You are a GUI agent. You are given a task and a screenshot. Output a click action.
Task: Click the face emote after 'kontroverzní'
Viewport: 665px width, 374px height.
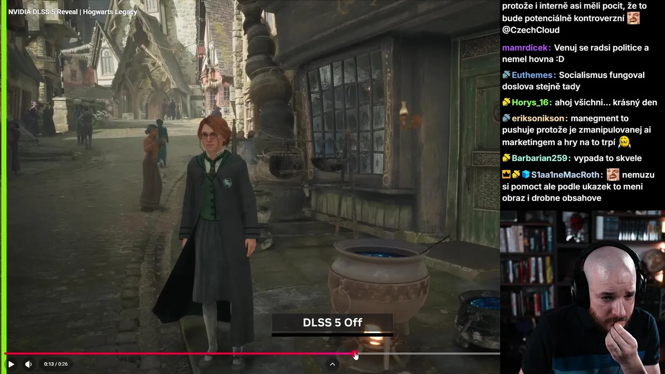pyautogui.click(x=633, y=18)
